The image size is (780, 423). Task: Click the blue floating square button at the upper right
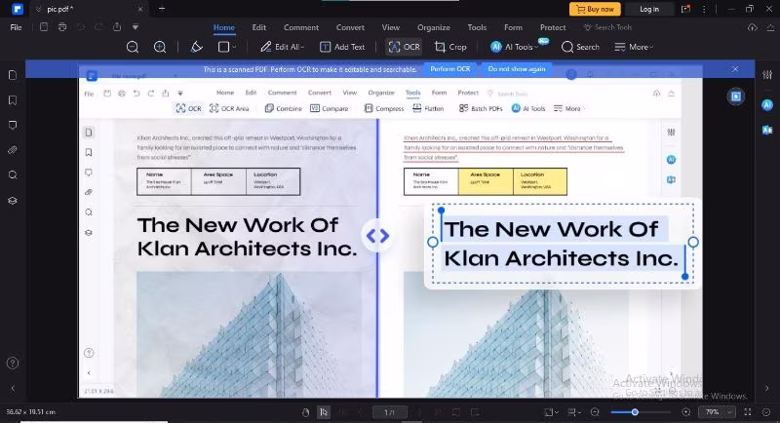pyautogui.click(x=736, y=96)
